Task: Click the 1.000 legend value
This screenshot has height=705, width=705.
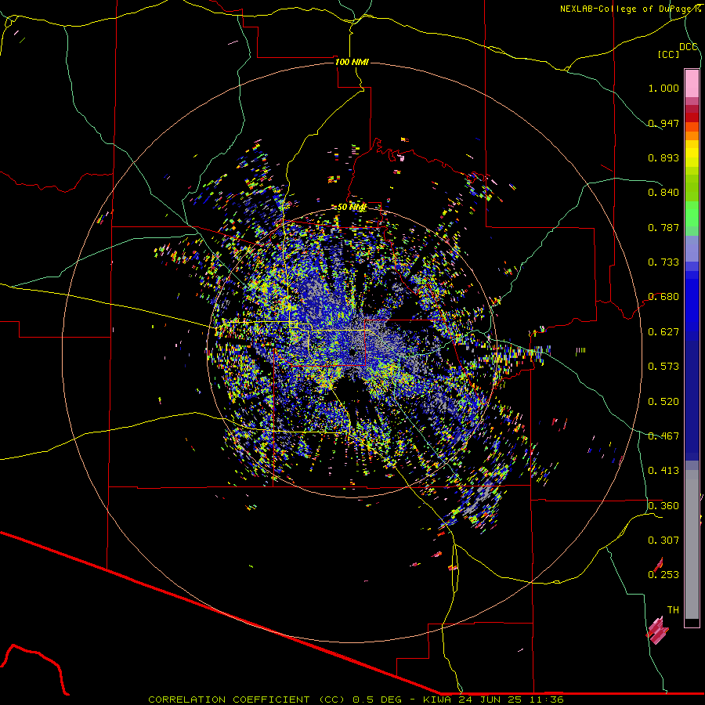Action: [663, 88]
